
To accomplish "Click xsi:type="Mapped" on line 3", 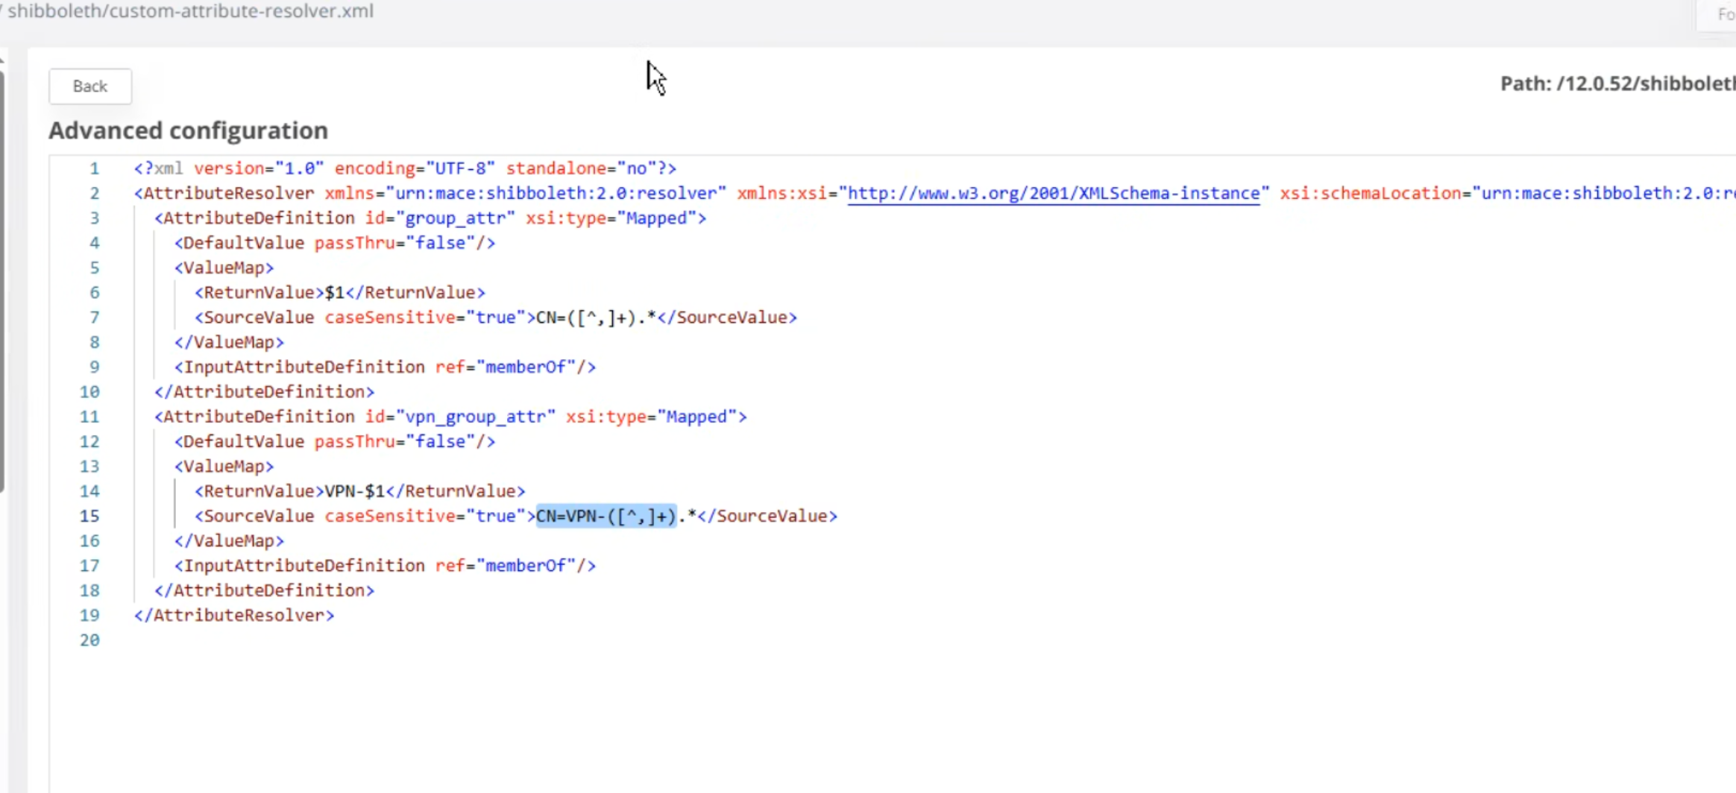I will click(x=611, y=218).
